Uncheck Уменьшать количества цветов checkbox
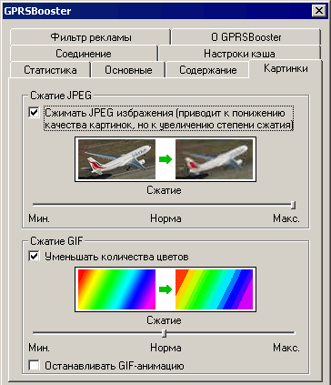 [x=34, y=256]
